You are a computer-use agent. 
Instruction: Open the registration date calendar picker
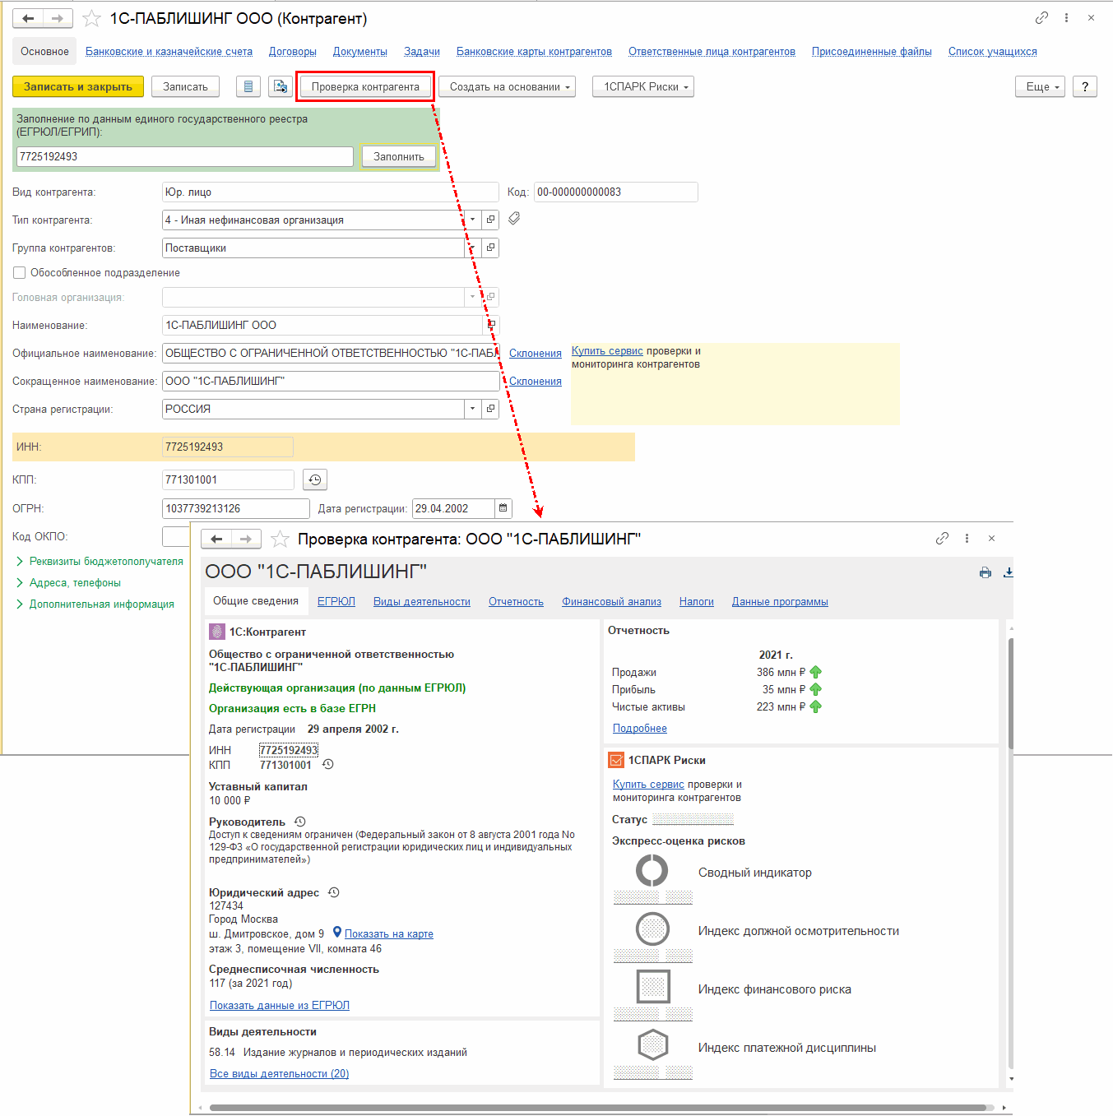[x=503, y=508]
